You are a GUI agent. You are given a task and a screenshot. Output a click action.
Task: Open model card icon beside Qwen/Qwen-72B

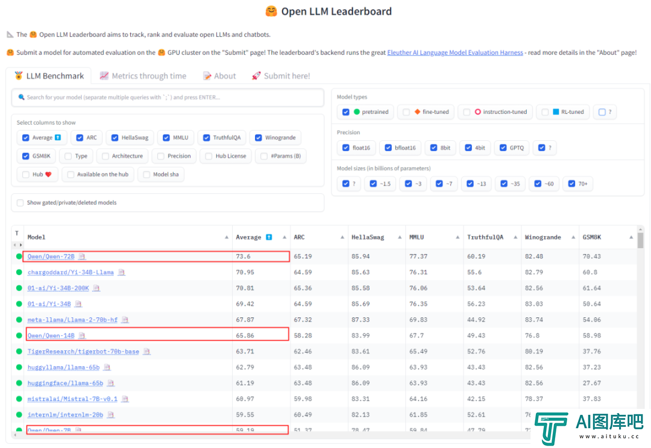pyautogui.click(x=82, y=257)
